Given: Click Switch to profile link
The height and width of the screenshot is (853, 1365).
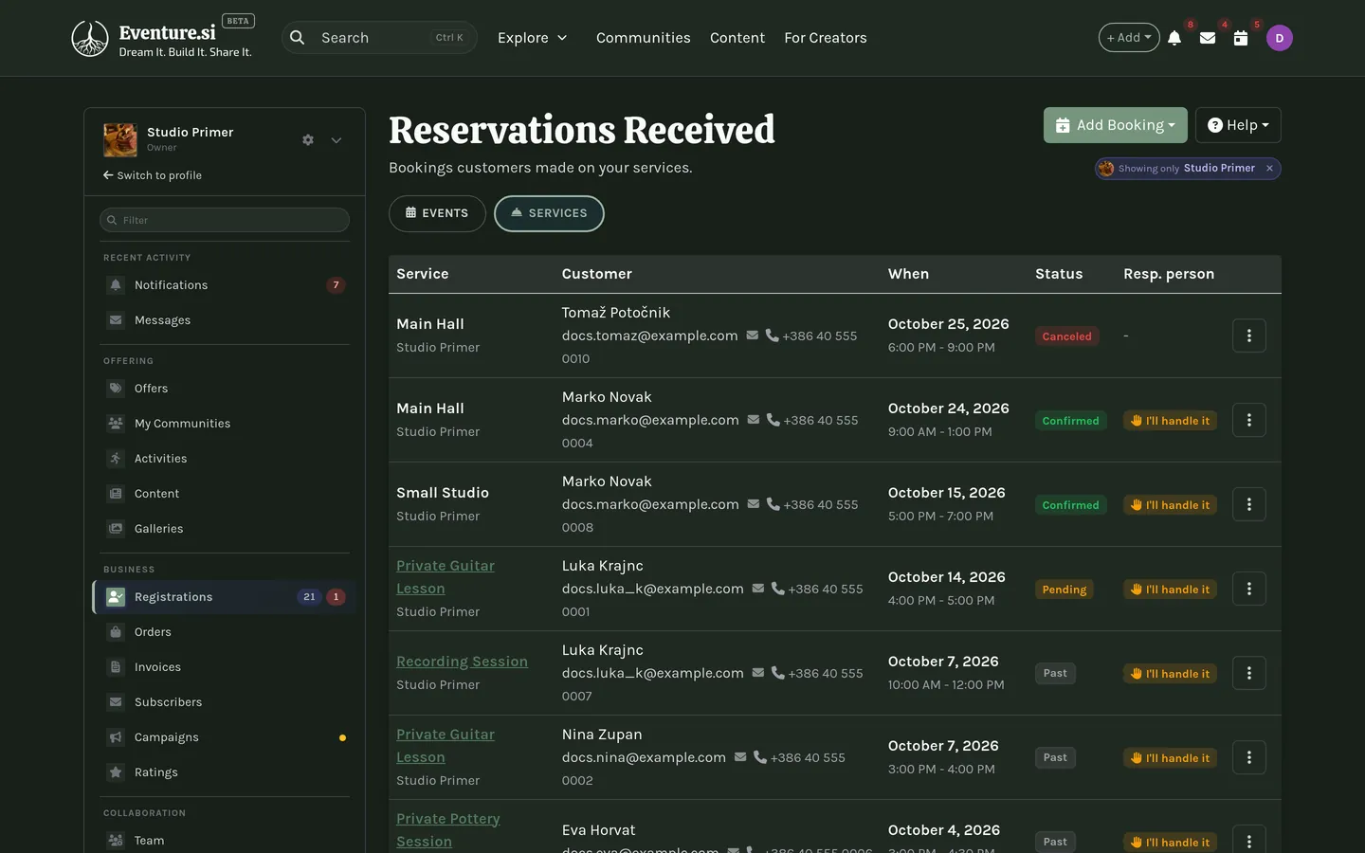Looking at the screenshot, I should tap(153, 175).
